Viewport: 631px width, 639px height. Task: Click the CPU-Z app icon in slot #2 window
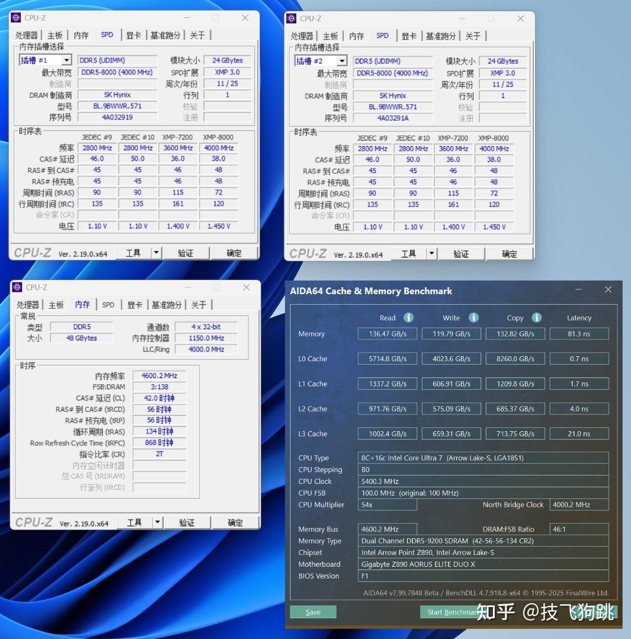tap(292, 18)
